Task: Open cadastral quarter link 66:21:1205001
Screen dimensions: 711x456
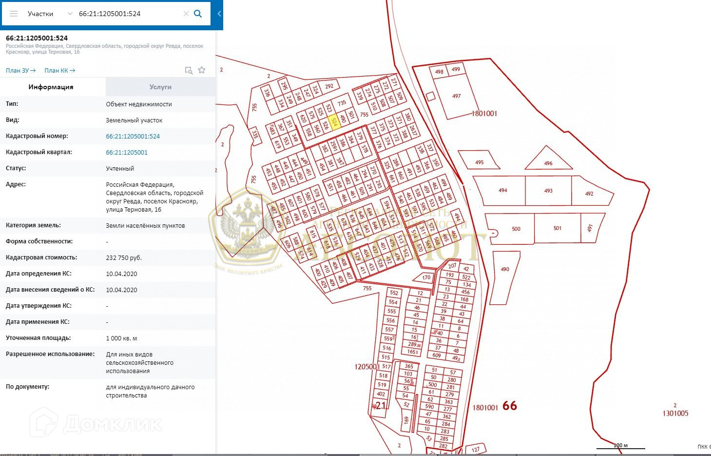Action: [x=127, y=153]
